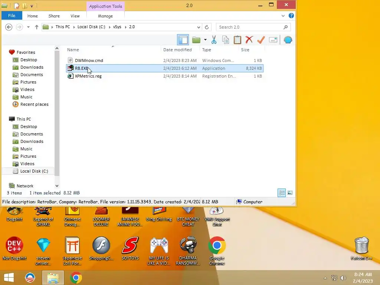This screenshot has height=285, width=380.
Task: Select the Application Tools contextual tab
Action: point(106,6)
